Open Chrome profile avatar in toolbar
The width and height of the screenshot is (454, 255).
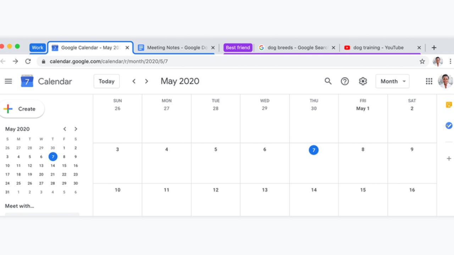click(x=438, y=61)
